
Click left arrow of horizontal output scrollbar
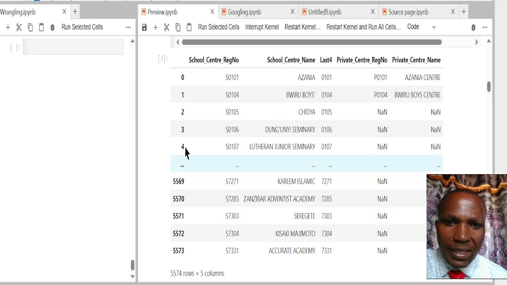pos(177,42)
